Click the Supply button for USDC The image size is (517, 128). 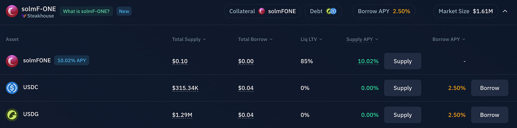(x=403, y=88)
